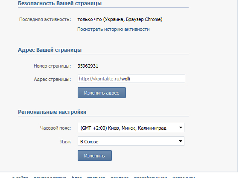Screen dimensions: 242x178
Task: Open the 'Язык' dropdown showing 'В Союзе'
Action: 131,141
